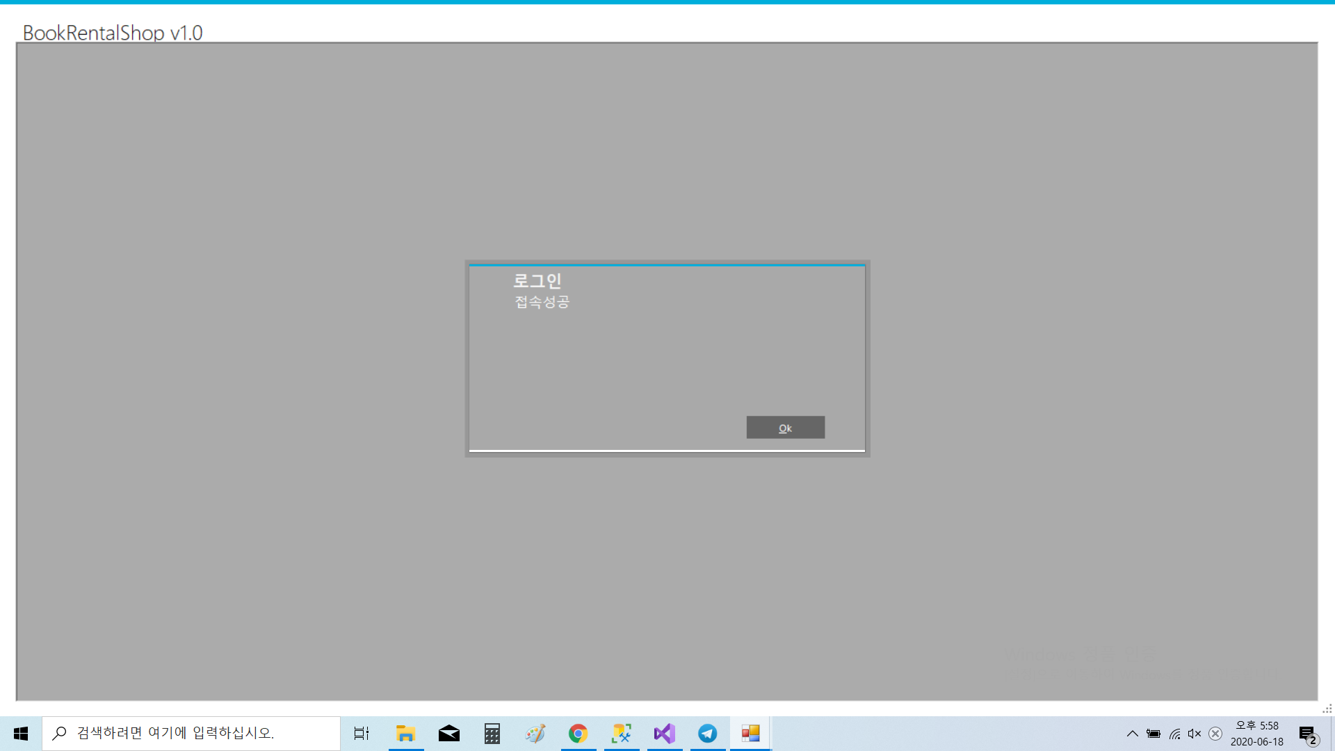Viewport: 1335px width, 751px height.
Task: Switch to Google Chrome in taskbar
Action: pyautogui.click(x=578, y=734)
